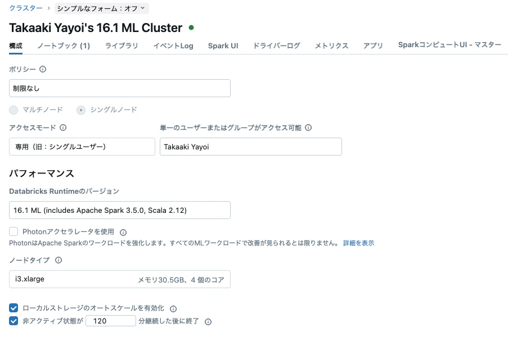Show the アクセスモード info tooltip icon
The image size is (508, 346).
click(63, 128)
